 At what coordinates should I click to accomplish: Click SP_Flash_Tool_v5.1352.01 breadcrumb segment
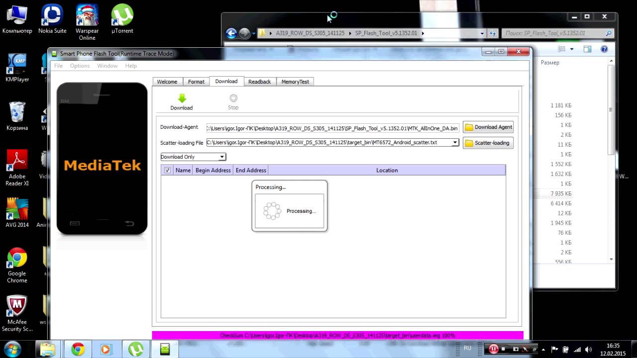tap(387, 33)
